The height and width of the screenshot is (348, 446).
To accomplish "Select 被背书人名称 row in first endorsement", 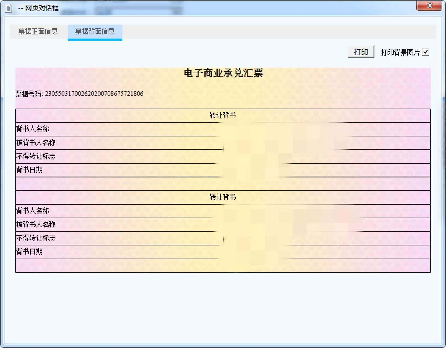I will click(x=36, y=143).
